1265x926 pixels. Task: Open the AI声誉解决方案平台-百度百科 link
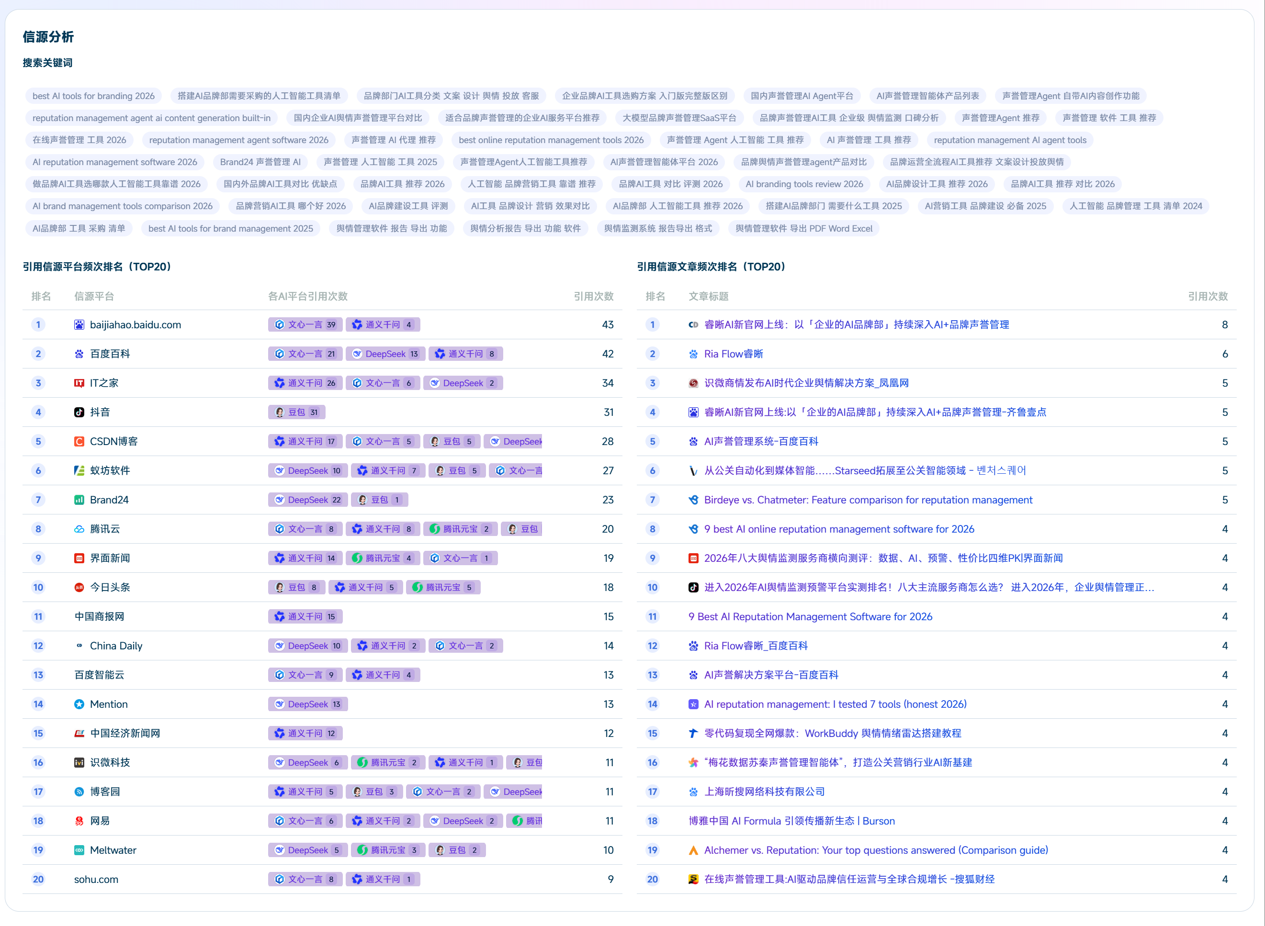(x=771, y=675)
